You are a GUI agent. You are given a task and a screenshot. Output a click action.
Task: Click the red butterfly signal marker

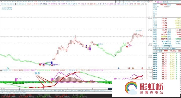[43, 66]
